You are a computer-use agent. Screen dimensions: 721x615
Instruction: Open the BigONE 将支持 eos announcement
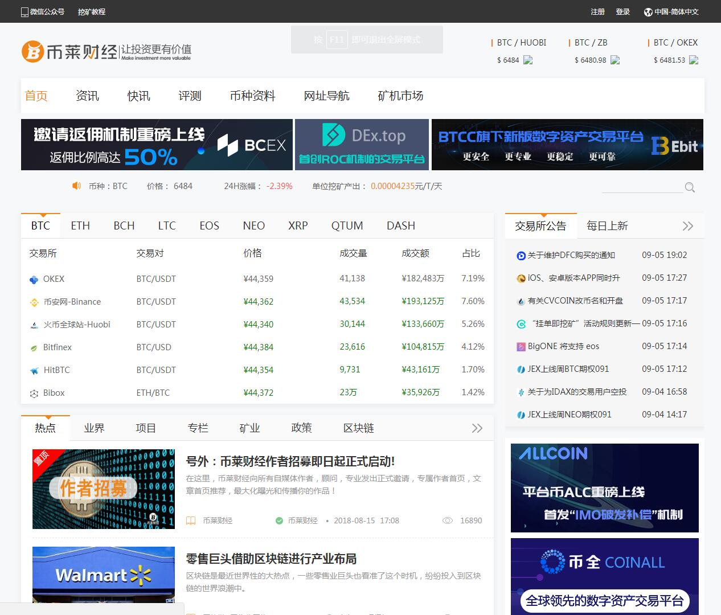[x=563, y=346]
